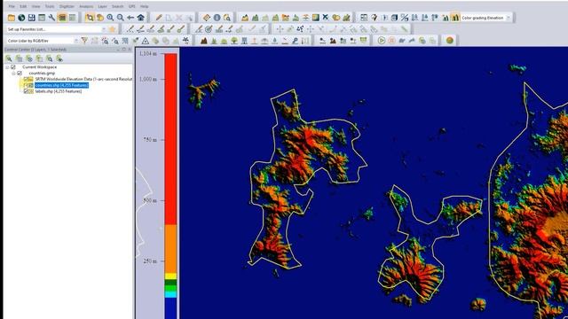Click the highlighted hill shading icon
568x319 pixels.
(x=455, y=18)
